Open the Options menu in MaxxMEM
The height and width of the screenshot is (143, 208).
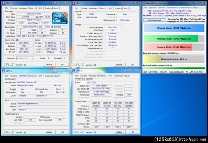[152, 8]
